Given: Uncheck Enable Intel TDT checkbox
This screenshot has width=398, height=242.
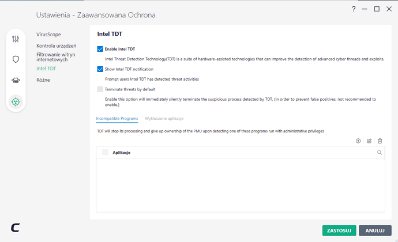Looking at the screenshot, I should pyautogui.click(x=100, y=49).
